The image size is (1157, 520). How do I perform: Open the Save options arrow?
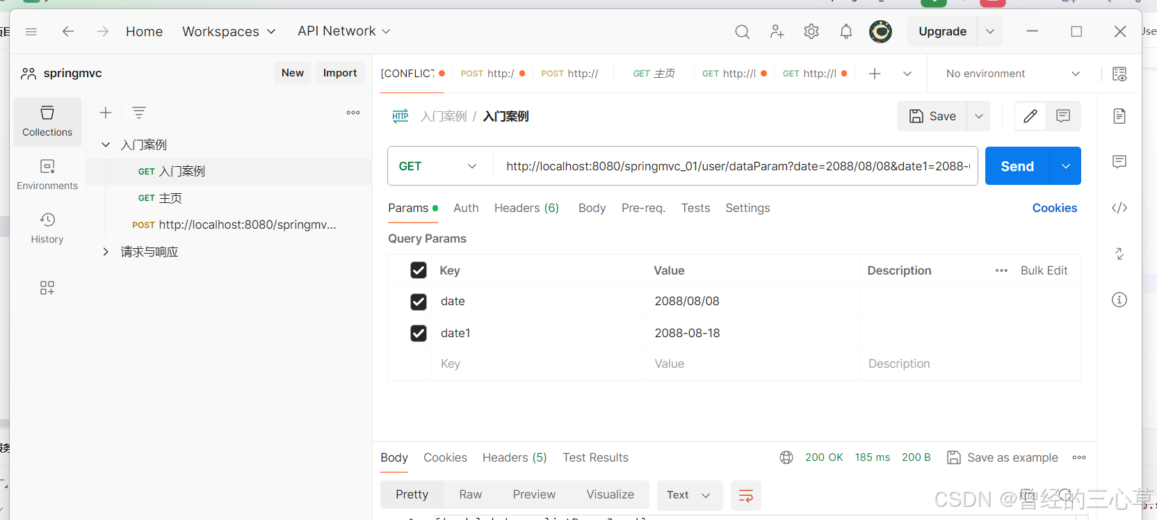(979, 116)
